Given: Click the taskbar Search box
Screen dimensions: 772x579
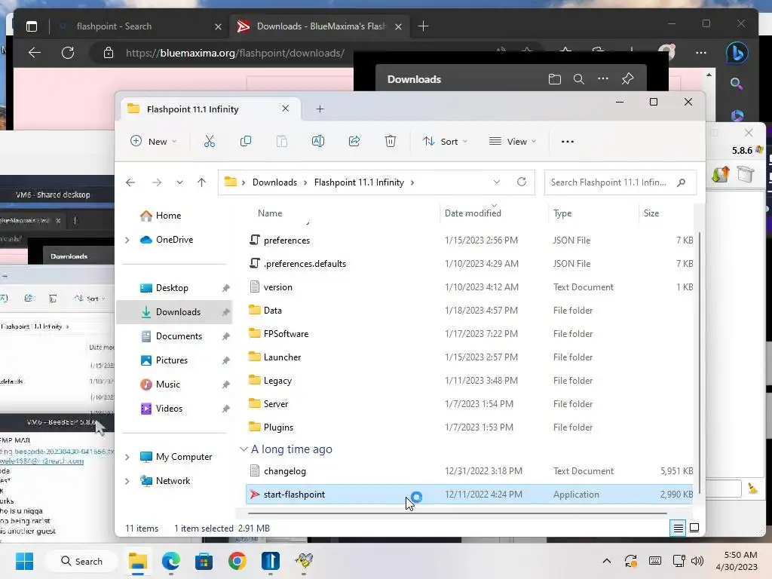Looking at the screenshot, I should [81, 561].
